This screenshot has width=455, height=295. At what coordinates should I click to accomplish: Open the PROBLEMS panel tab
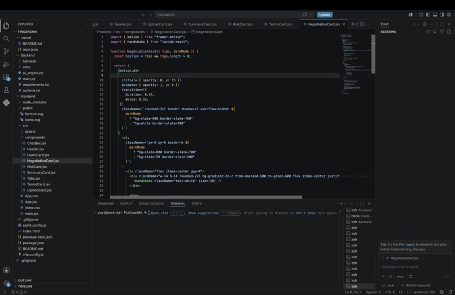(106, 203)
